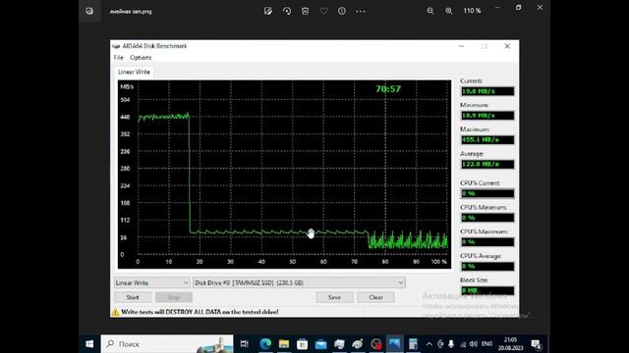
Task: Rotate the image with the rotate icon
Action: [x=287, y=11]
